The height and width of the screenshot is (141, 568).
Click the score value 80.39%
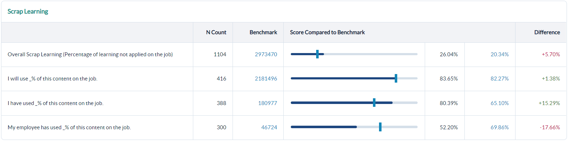449,103
